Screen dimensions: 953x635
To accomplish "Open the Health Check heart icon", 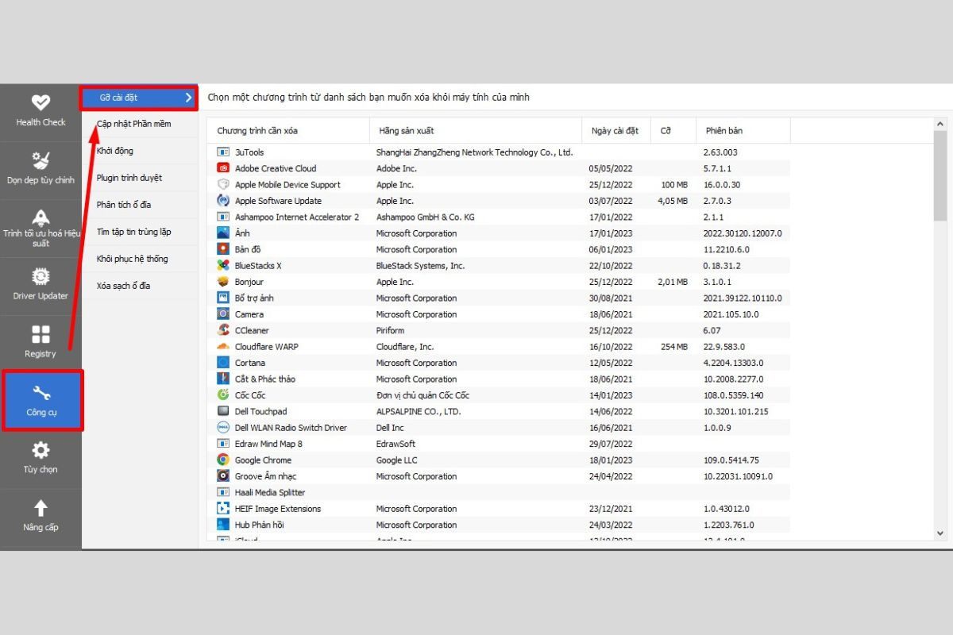I will 41,102.
